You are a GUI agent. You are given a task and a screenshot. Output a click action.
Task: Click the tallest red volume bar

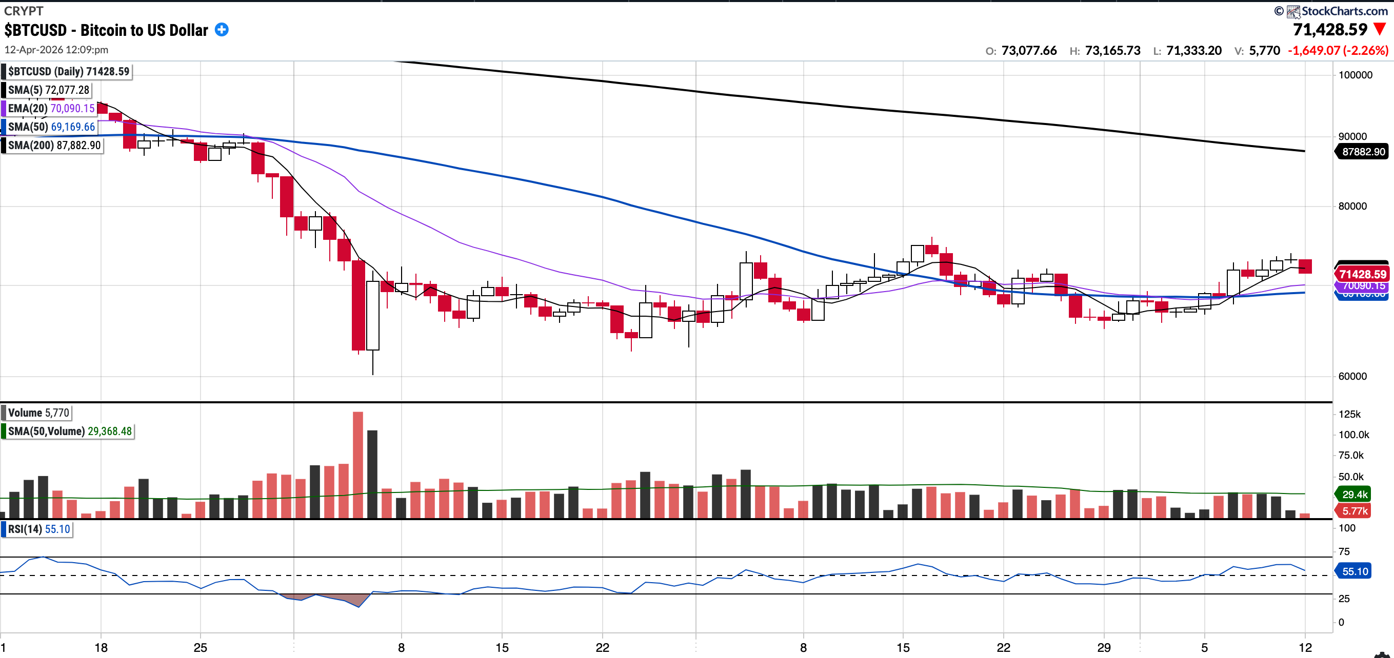[357, 465]
